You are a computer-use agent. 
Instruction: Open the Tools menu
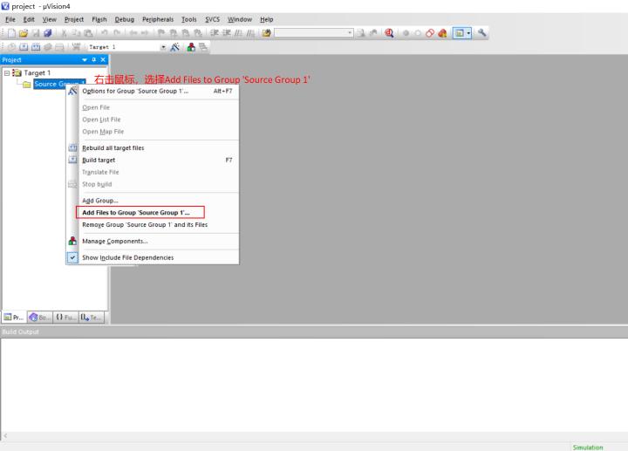tap(189, 19)
